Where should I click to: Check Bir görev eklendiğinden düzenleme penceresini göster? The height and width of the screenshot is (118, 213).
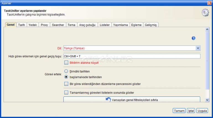click(66, 84)
